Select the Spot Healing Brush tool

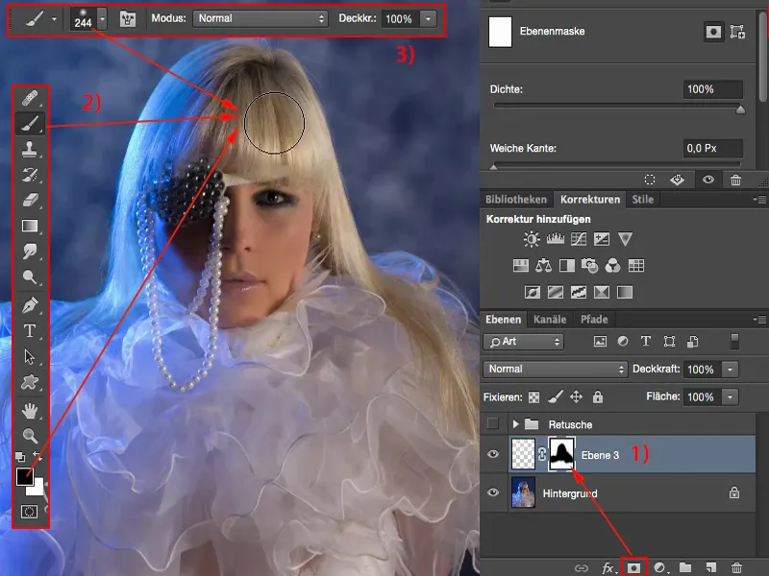[30, 99]
